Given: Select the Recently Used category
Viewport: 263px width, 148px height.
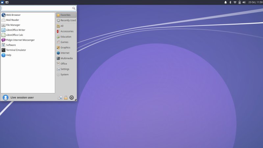Looking at the screenshot, I should [x=68, y=20].
